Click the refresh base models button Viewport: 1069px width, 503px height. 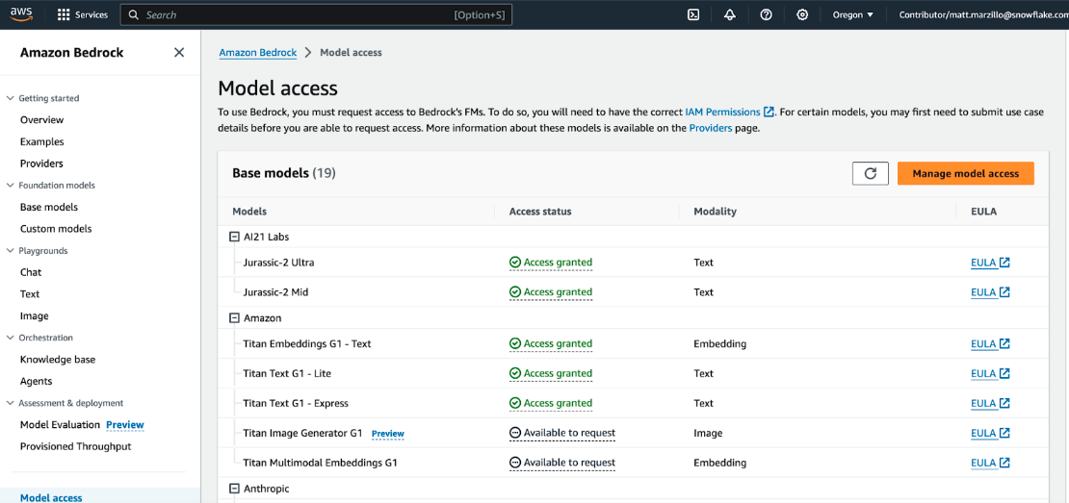[870, 173]
